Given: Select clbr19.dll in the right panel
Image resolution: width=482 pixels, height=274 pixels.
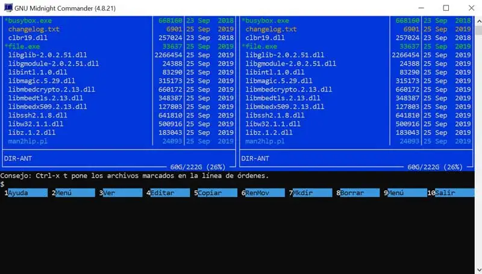Looking at the screenshot, I should point(265,38).
